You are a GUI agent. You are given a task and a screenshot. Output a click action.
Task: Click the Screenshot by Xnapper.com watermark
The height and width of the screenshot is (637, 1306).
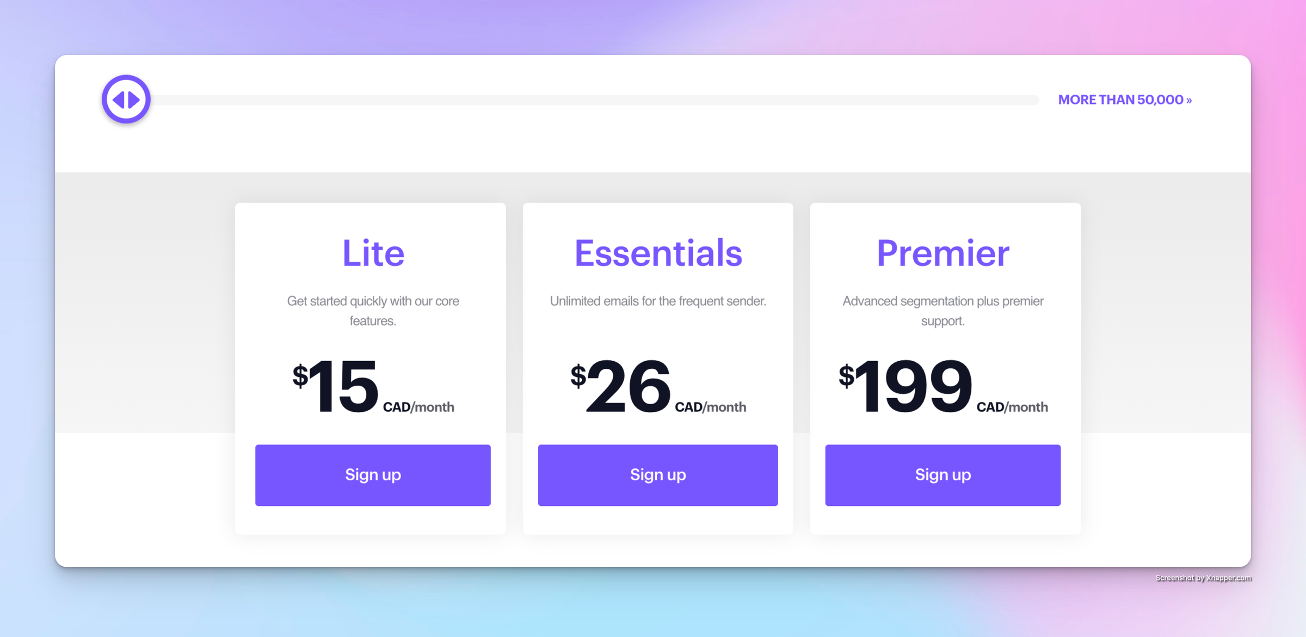click(x=1203, y=578)
